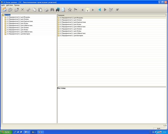168x134 pixels.
Task: Click the NUM status bar indicator
Action: coord(159,129)
